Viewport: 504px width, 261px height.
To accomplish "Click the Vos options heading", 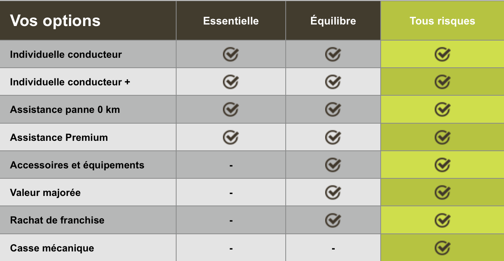I will 55,21.
